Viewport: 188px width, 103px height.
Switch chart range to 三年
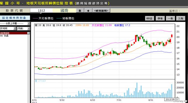pyautogui.click(x=181, y=18)
